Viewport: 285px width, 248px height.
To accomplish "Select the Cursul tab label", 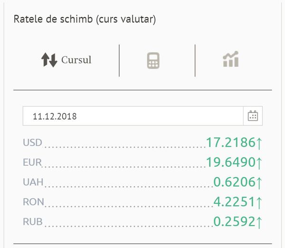I will [76, 60].
